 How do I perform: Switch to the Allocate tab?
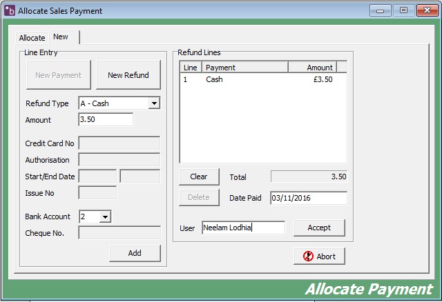(32, 38)
